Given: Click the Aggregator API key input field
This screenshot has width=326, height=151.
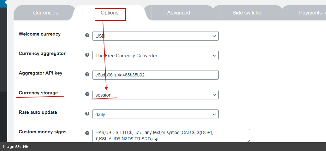Looking at the screenshot, I should (x=155, y=75).
